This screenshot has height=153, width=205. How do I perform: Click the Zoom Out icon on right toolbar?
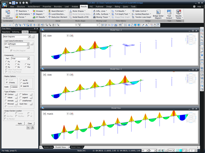click(x=202, y=40)
